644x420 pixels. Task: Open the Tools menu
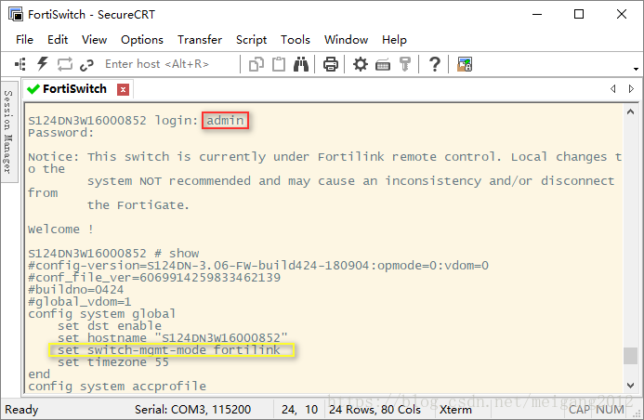click(x=296, y=40)
